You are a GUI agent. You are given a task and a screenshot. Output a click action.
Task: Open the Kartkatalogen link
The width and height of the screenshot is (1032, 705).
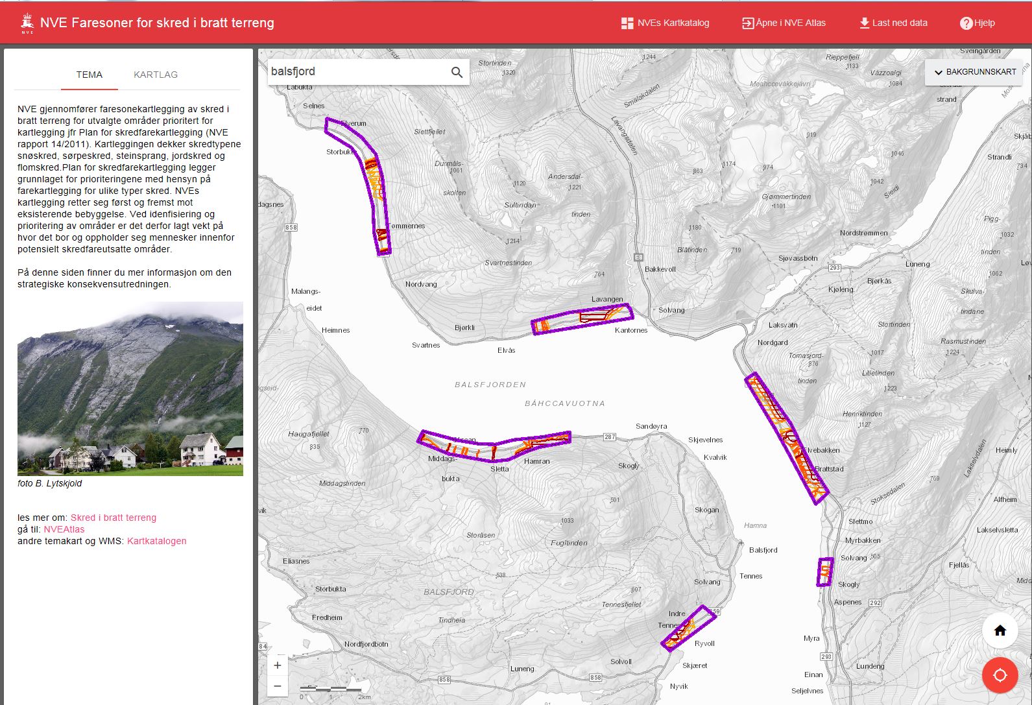point(157,541)
